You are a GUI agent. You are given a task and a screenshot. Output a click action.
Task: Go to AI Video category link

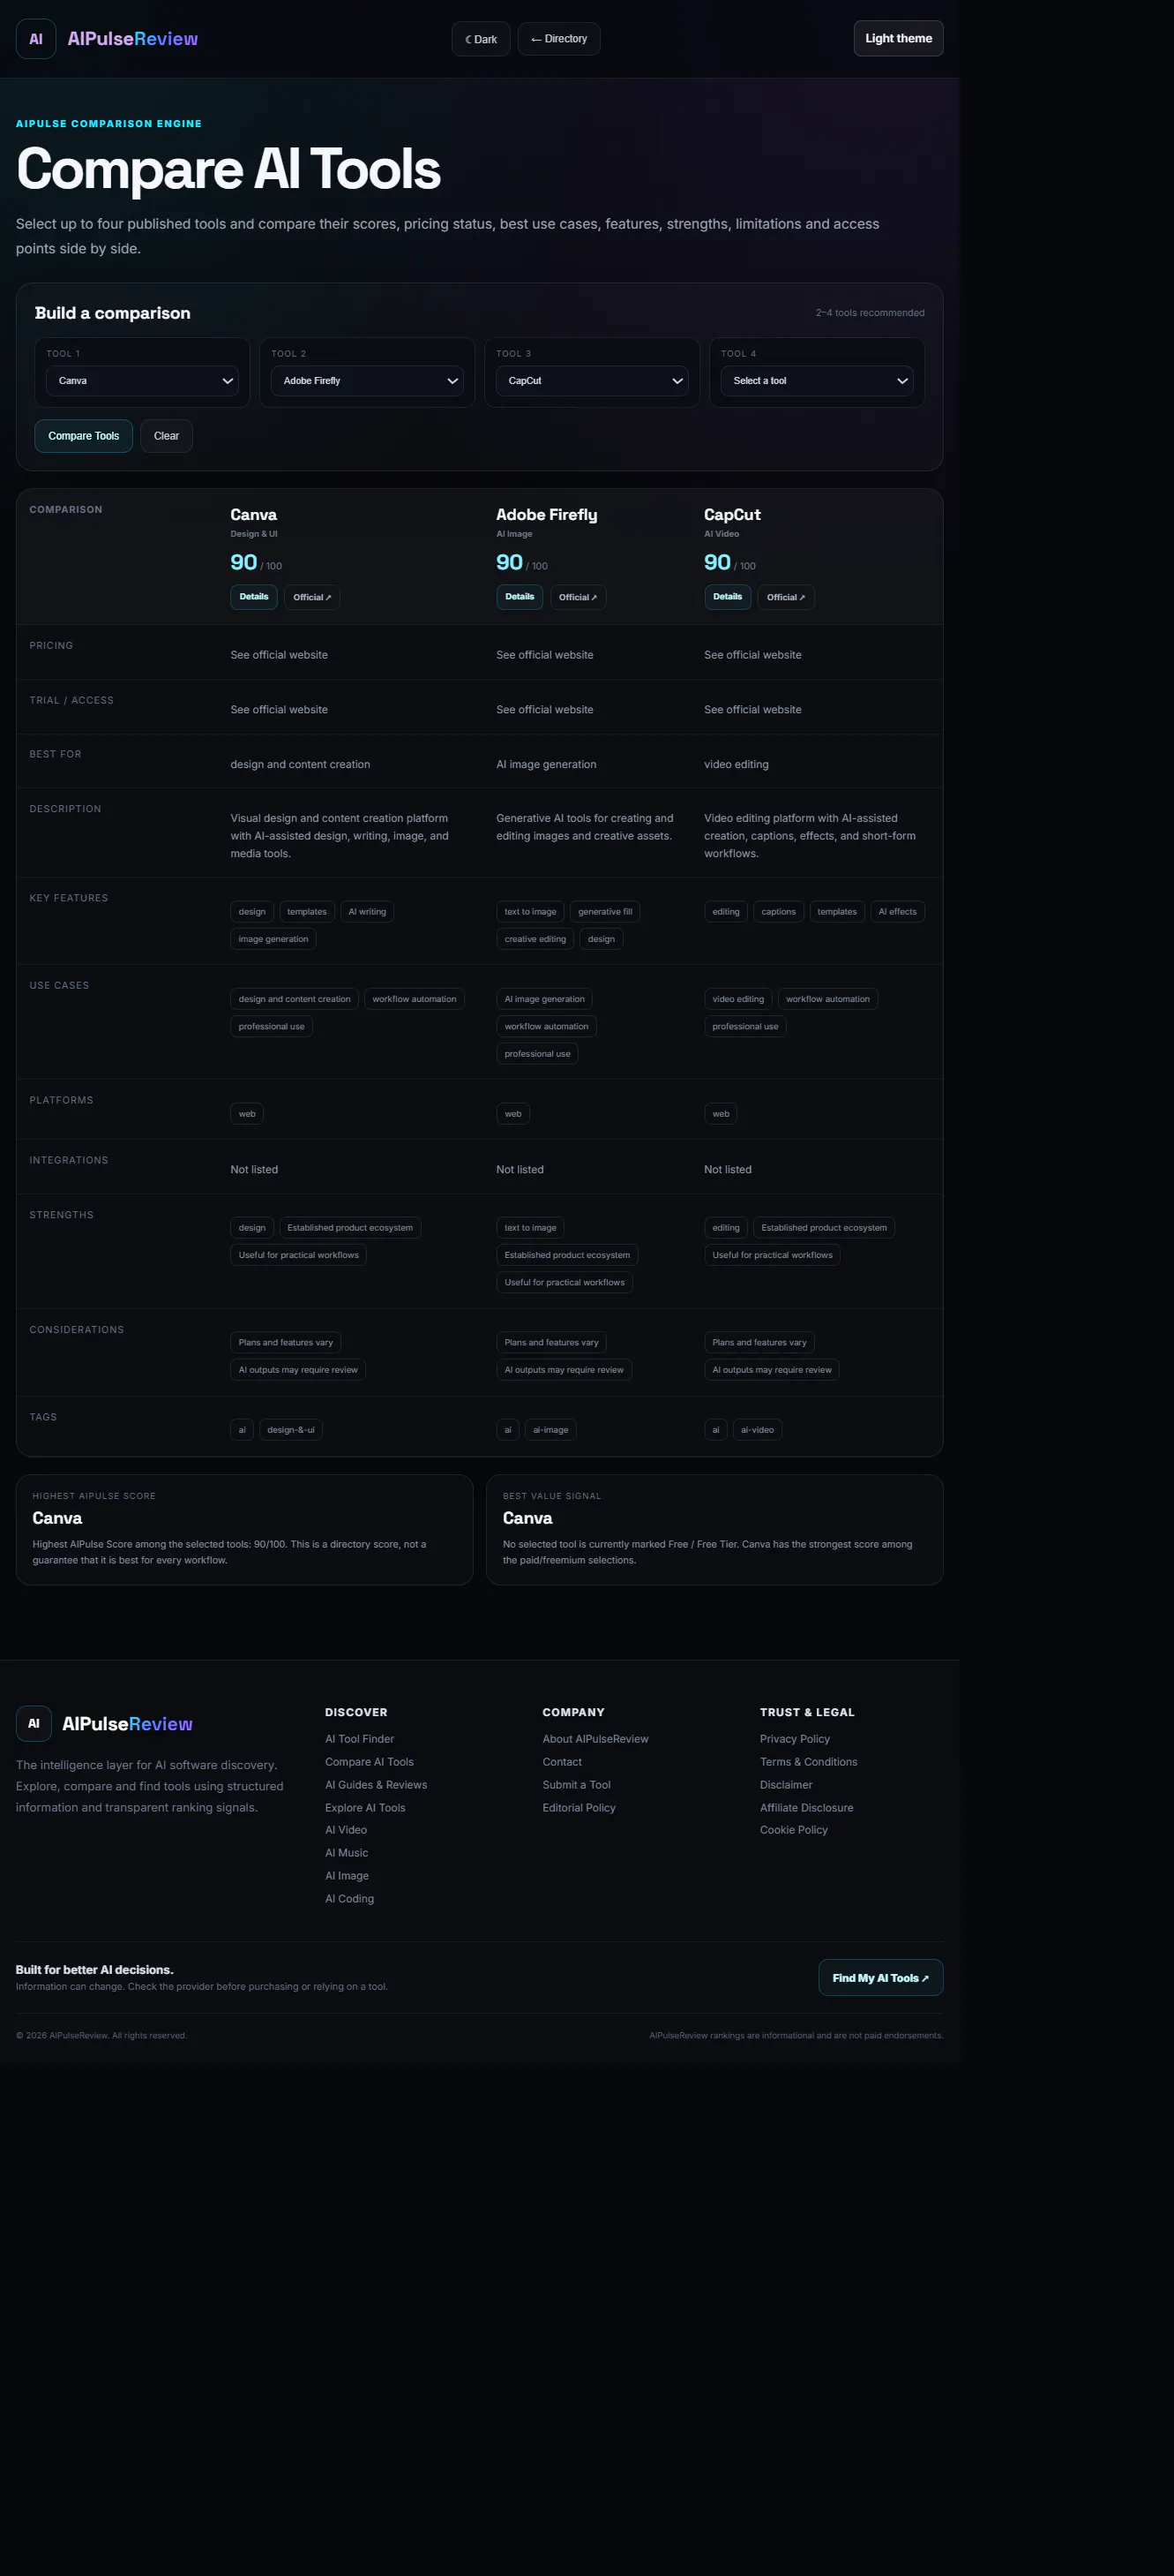click(346, 1830)
